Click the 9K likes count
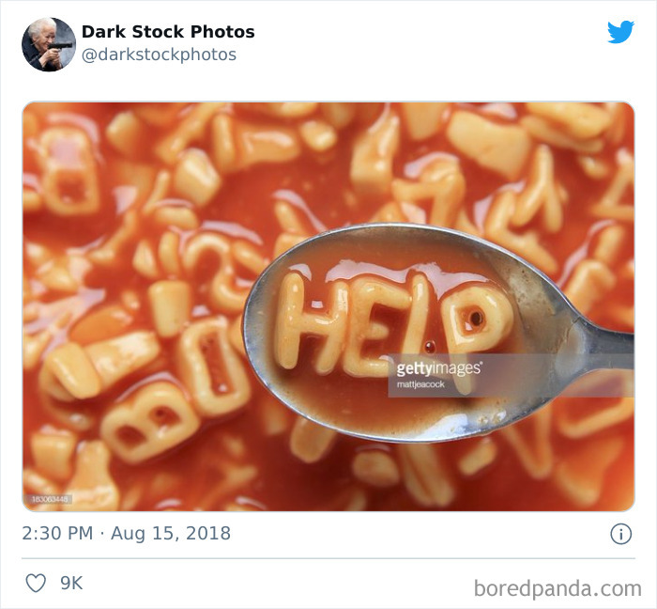657x609 pixels. (x=71, y=583)
